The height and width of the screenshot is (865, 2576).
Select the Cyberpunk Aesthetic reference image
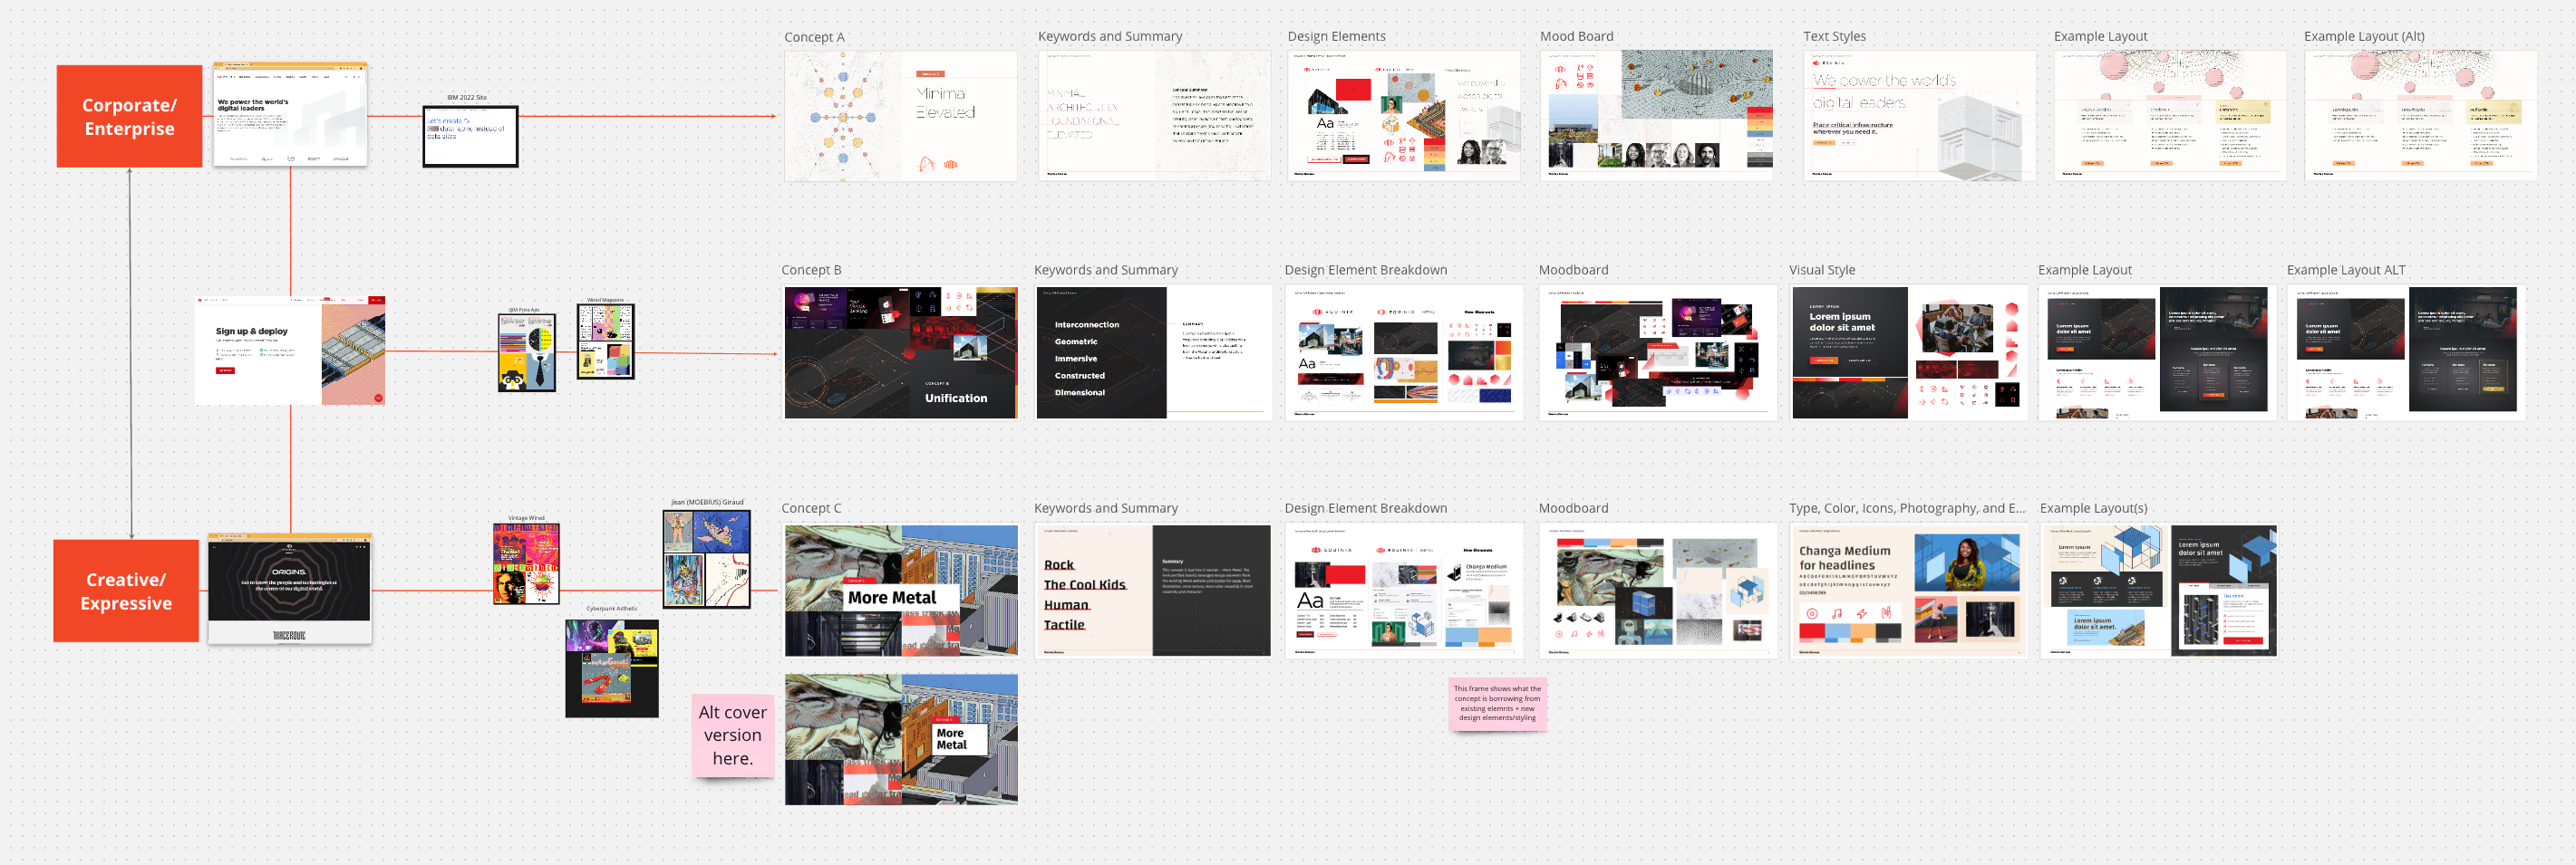611,668
